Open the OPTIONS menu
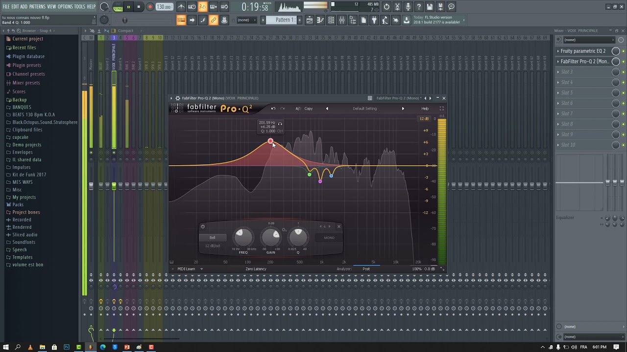This screenshot has height=352, width=627. pyautogui.click(x=65, y=6)
